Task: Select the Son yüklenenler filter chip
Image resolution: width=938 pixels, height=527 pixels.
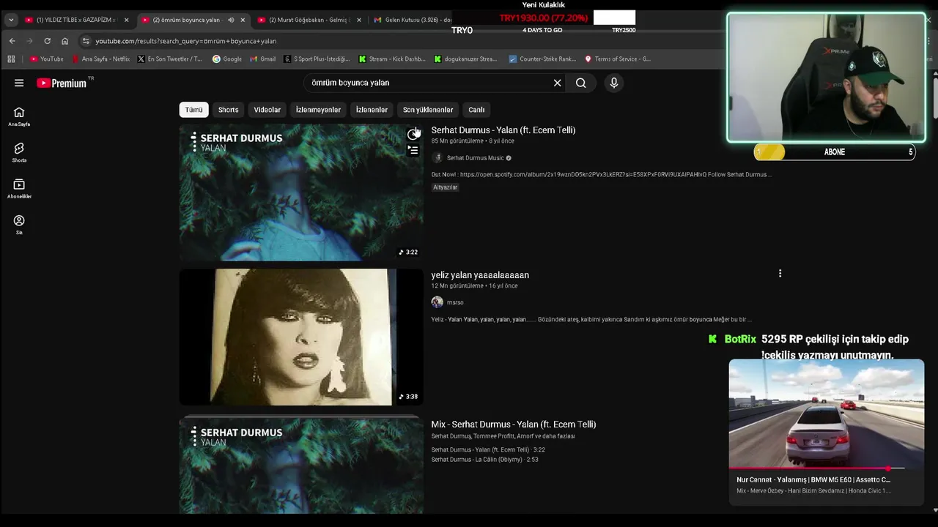Action: click(428, 110)
